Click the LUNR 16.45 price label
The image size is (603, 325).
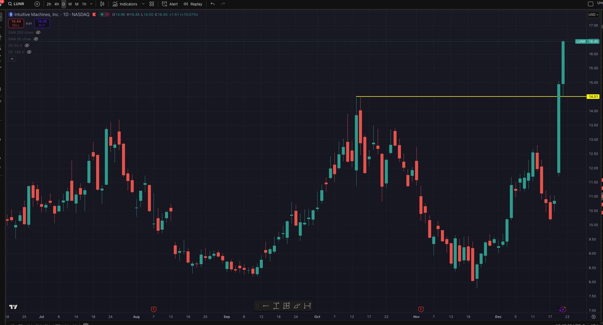(587, 41)
